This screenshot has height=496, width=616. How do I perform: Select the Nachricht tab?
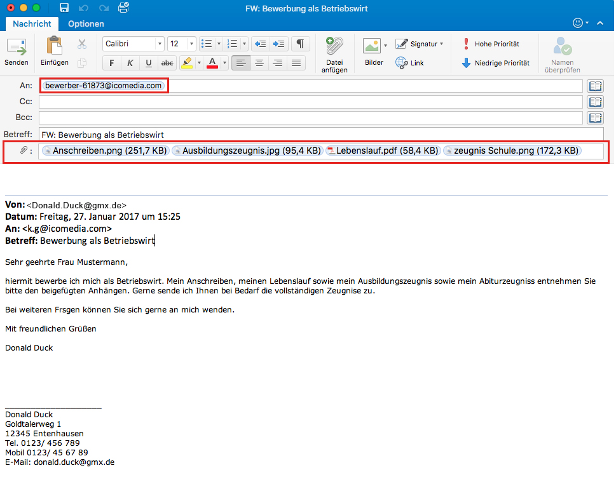click(32, 23)
